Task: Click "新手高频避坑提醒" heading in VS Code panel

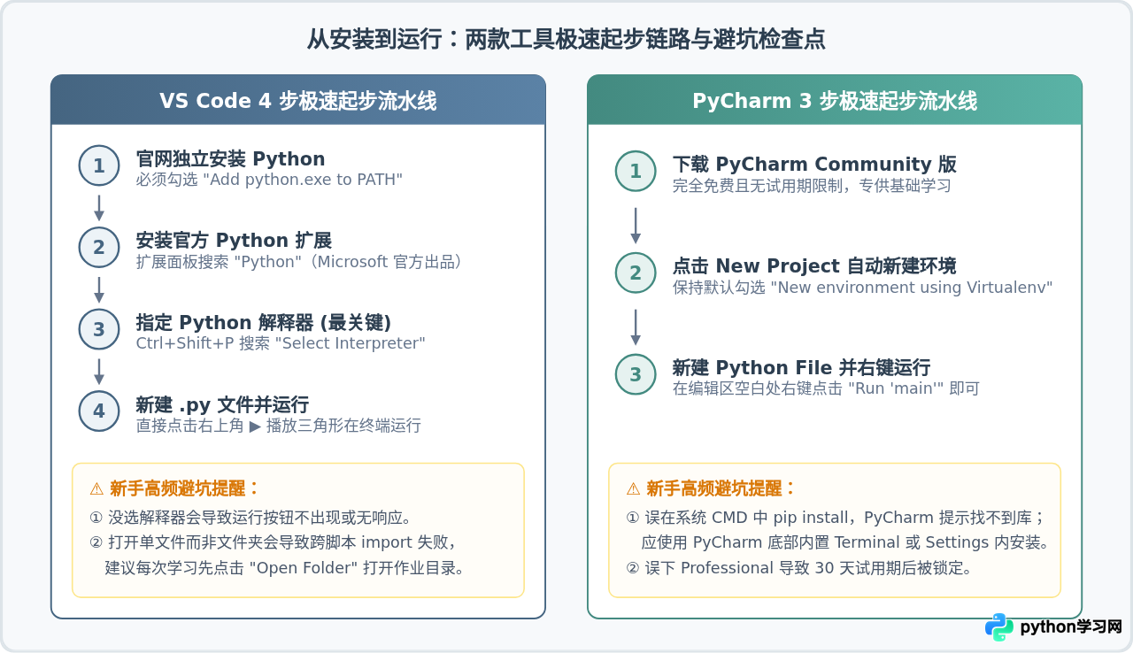Action: pos(185,488)
